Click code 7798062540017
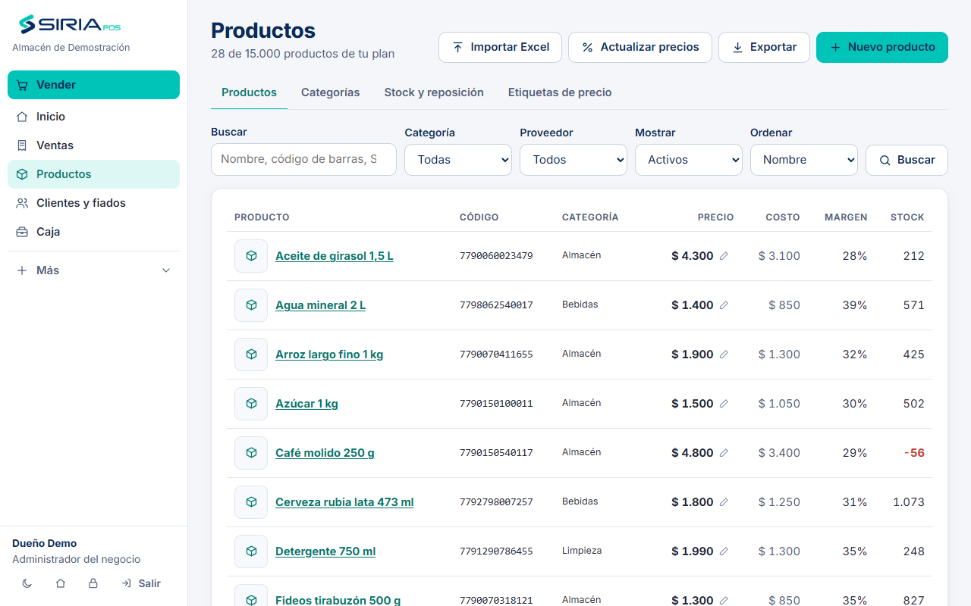Image resolution: width=971 pixels, height=606 pixels. click(x=496, y=305)
